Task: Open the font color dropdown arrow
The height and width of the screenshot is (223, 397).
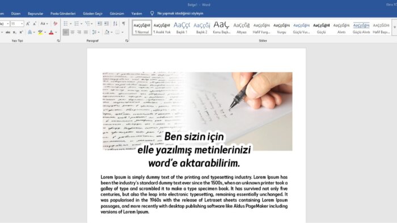Action: pyautogui.click(x=56, y=32)
